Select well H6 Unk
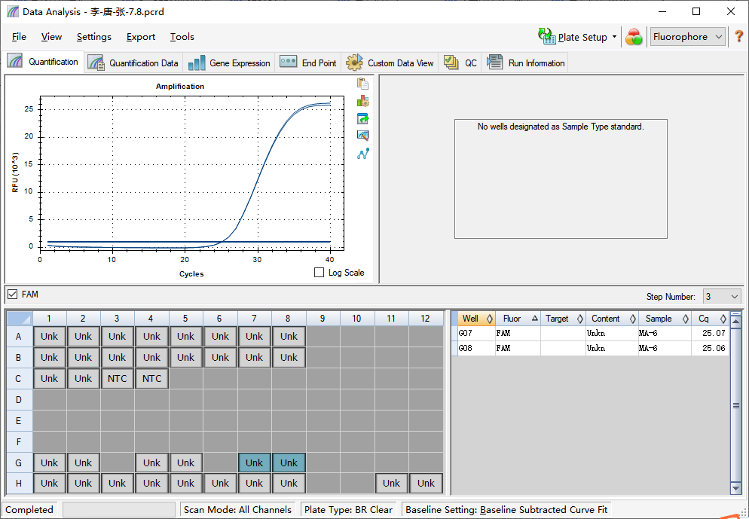 [220, 483]
